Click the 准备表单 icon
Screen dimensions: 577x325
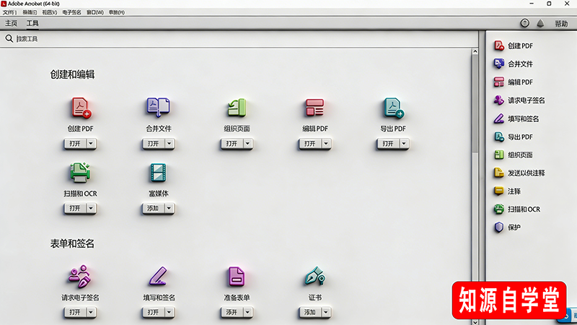point(237,277)
